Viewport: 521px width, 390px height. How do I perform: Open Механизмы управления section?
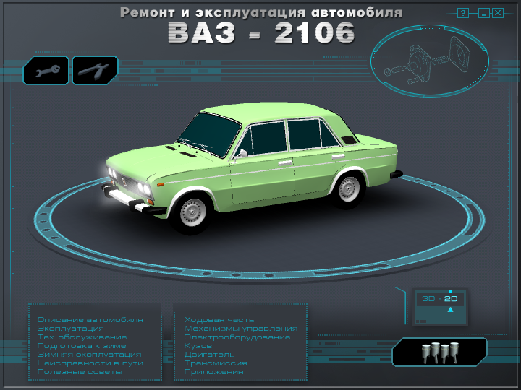(241, 329)
